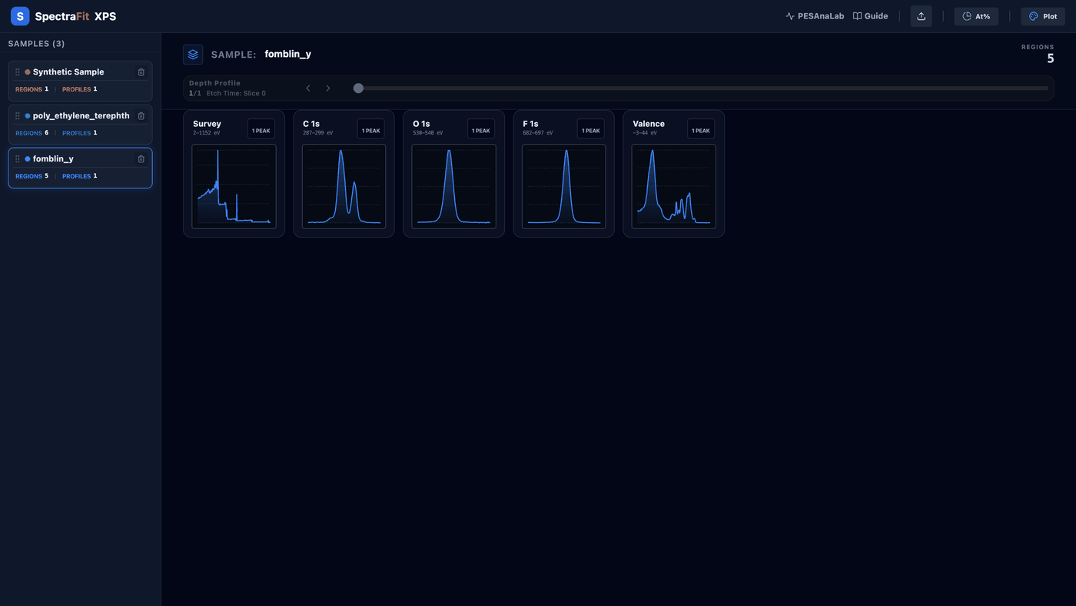Click the REGIONS 5 counter at top right

pos(1038,54)
